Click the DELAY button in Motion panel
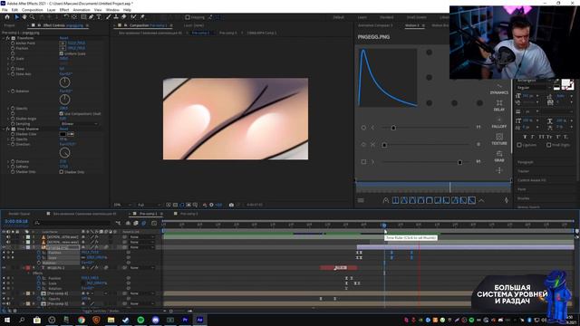 [499, 106]
